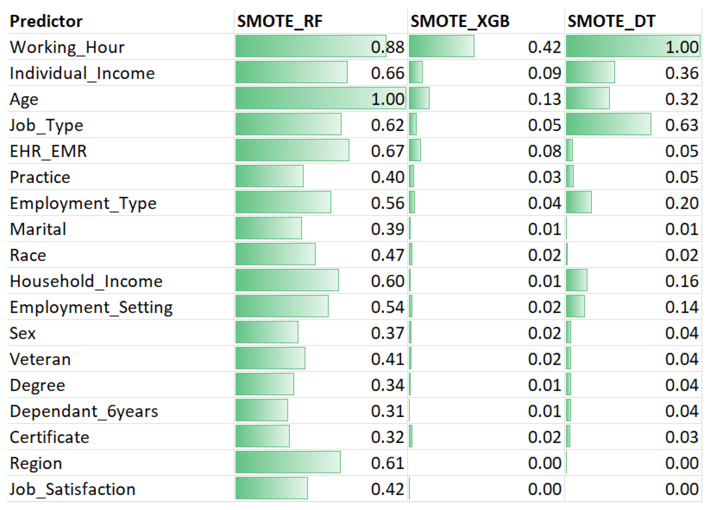
Task: Select the Marital SMOTE_RF value 0.39
Action: (387, 229)
